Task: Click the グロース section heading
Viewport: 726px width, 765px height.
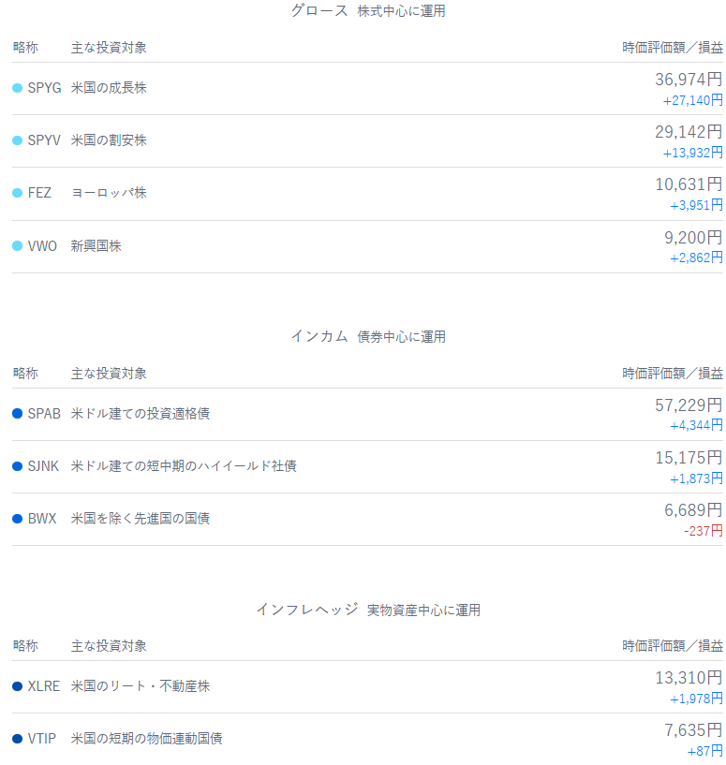Action: point(319,10)
